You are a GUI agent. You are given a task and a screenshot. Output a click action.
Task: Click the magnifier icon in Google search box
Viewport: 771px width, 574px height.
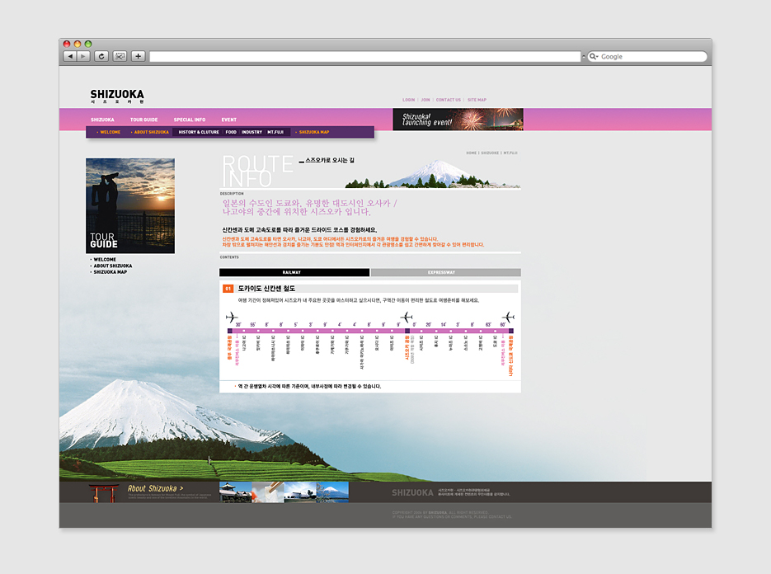tap(594, 57)
